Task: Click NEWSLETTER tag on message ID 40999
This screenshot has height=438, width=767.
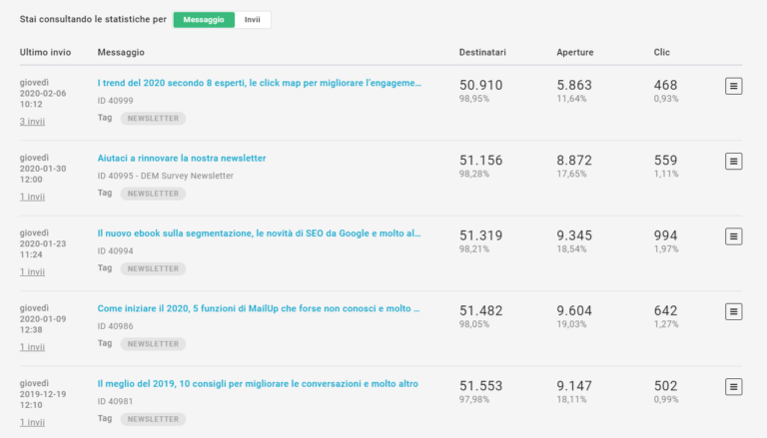Action: (153, 118)
